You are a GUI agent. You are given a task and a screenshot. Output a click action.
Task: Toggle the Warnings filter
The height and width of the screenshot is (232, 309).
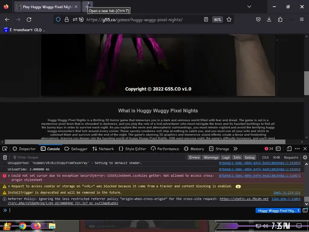211,157
